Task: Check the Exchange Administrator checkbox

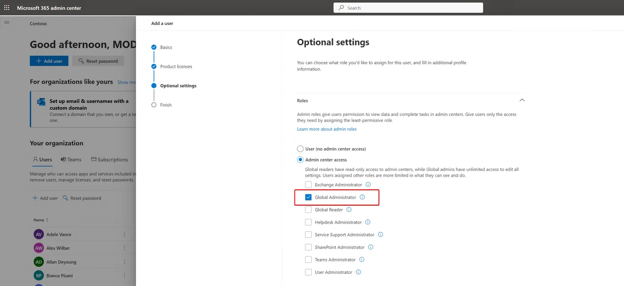Action: tap(308, 185)
